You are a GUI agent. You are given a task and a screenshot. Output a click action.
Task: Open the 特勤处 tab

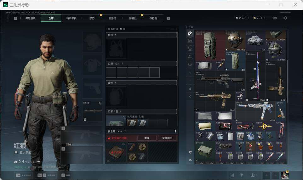[133, 18]
